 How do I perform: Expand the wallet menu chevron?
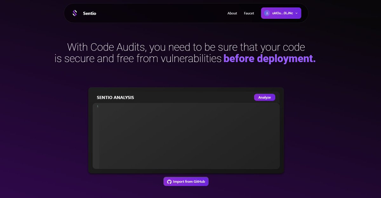[296, 13]
